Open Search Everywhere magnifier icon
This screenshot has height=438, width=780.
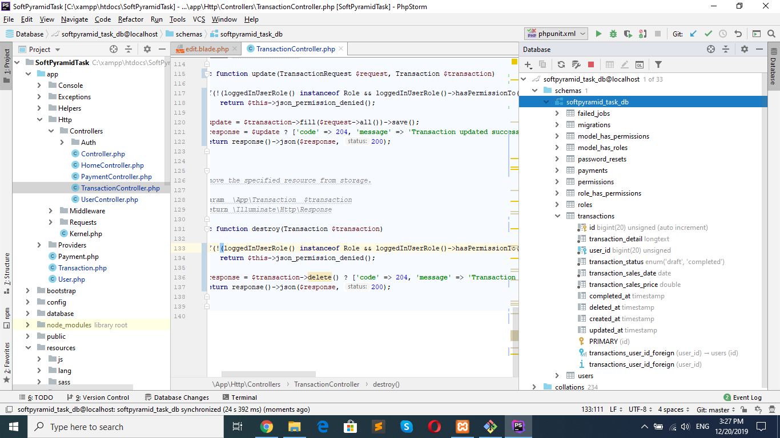click(771, 34)
